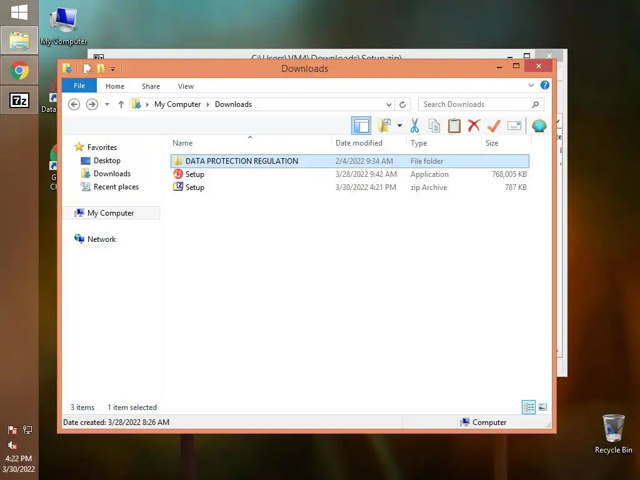Open Recent places in navigation pane
Image resolution: width=640 pixels, height=480 pixels.
(116, 186)
